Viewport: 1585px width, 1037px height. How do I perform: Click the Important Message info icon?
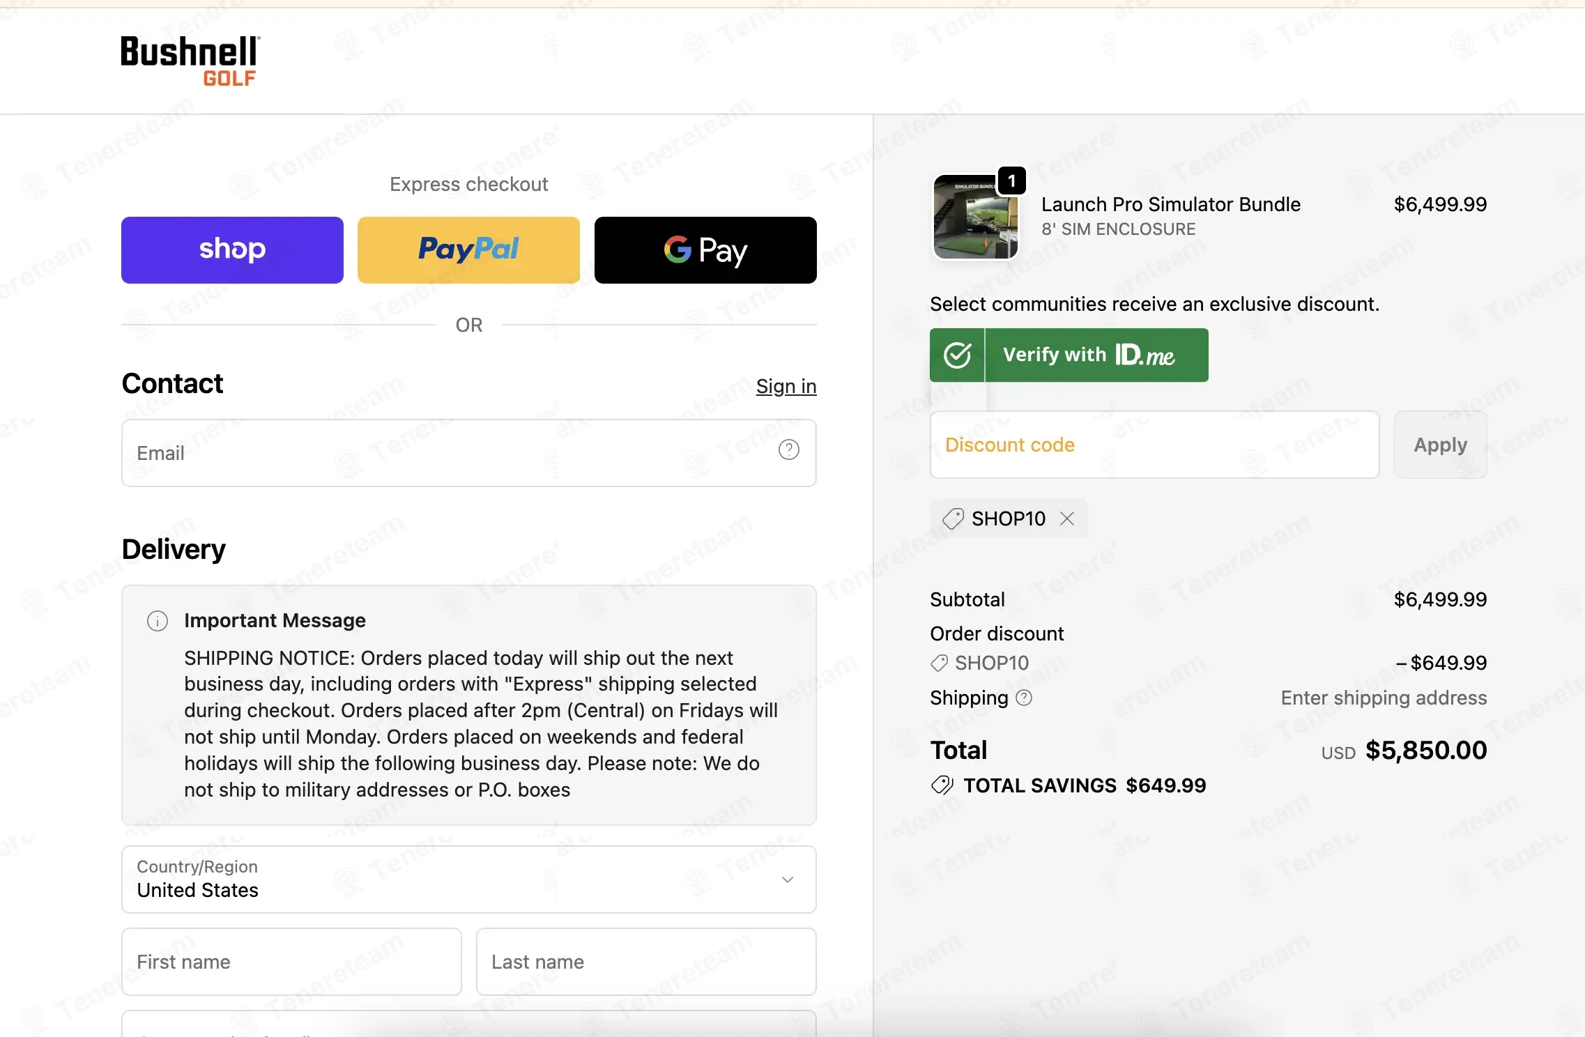pos(158,621)
